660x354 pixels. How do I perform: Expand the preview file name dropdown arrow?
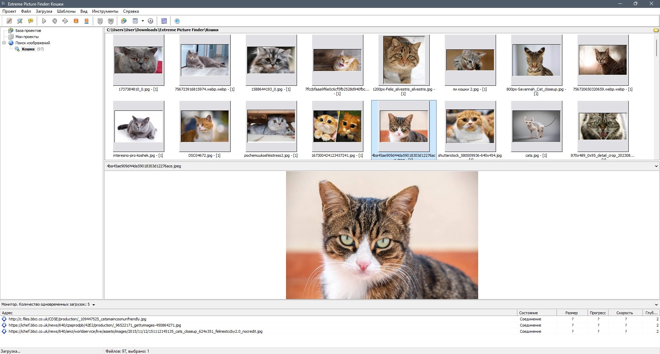click(656, 166)
